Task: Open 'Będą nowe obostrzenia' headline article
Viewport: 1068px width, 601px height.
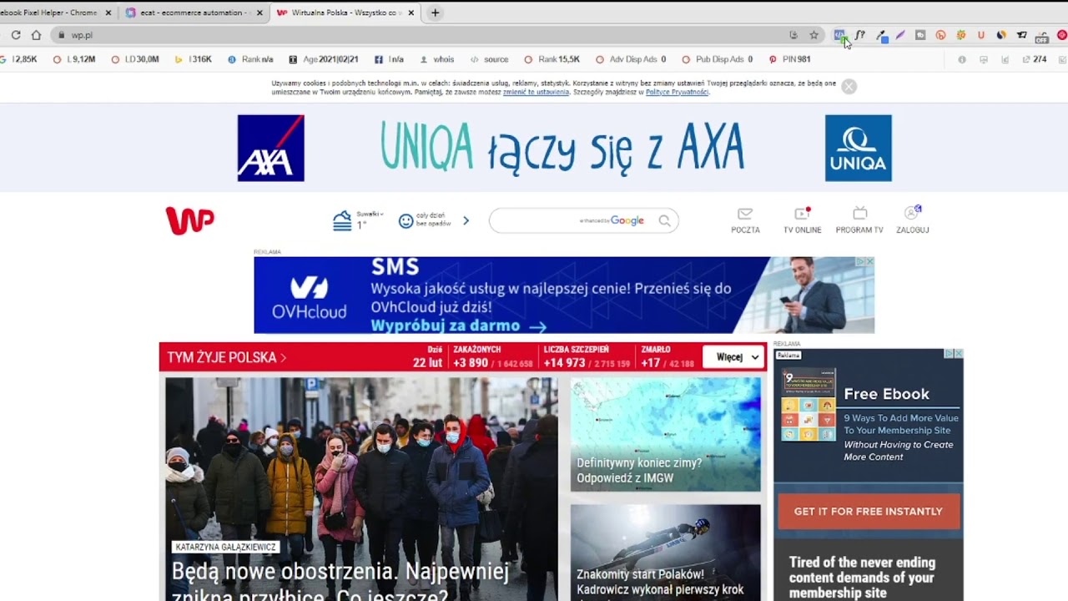Action: coord(340,583)
